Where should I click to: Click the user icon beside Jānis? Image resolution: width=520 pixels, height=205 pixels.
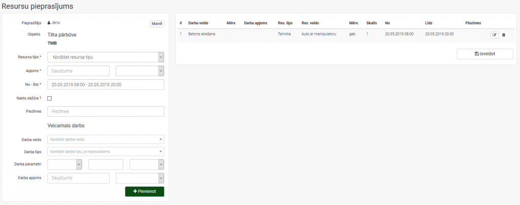tap(49, 23)
